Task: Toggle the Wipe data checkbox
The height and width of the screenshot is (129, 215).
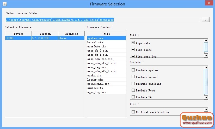Action: pos(133,43)
